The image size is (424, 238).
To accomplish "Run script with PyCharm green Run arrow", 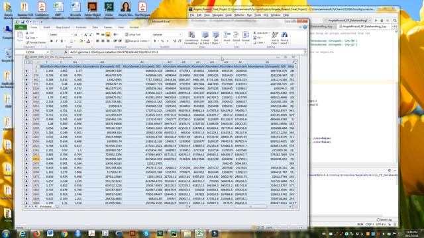I will [376, 20].
